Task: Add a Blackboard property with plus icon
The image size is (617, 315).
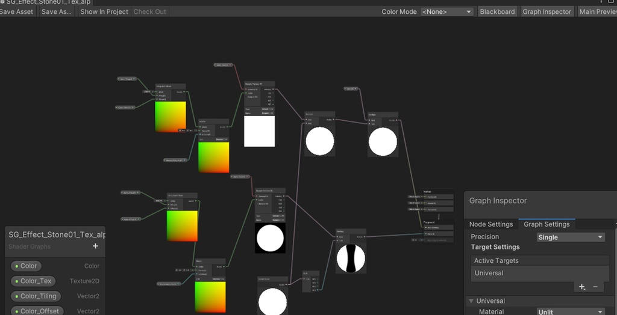Action: pos(95,246)
